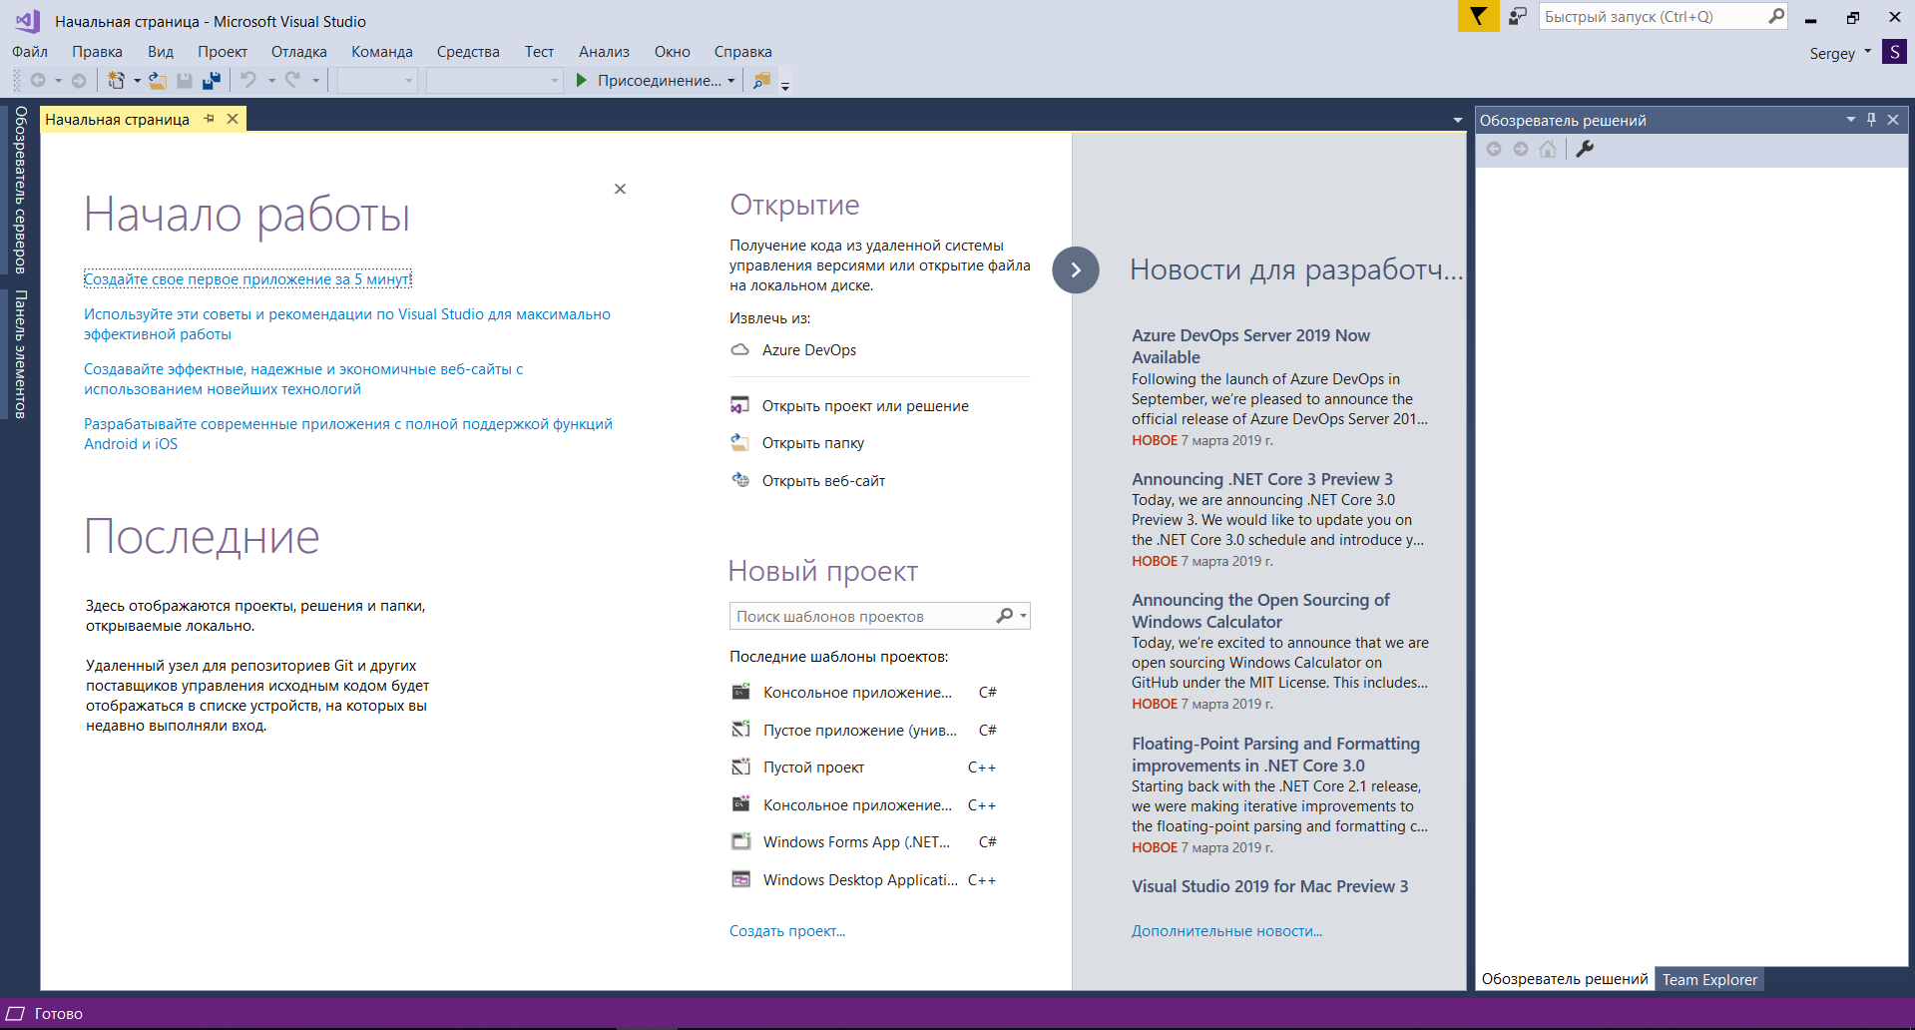Select Пустой проект C++ template
Image resolution: width=1915 pixels, height=1030 pixels.
864,768
